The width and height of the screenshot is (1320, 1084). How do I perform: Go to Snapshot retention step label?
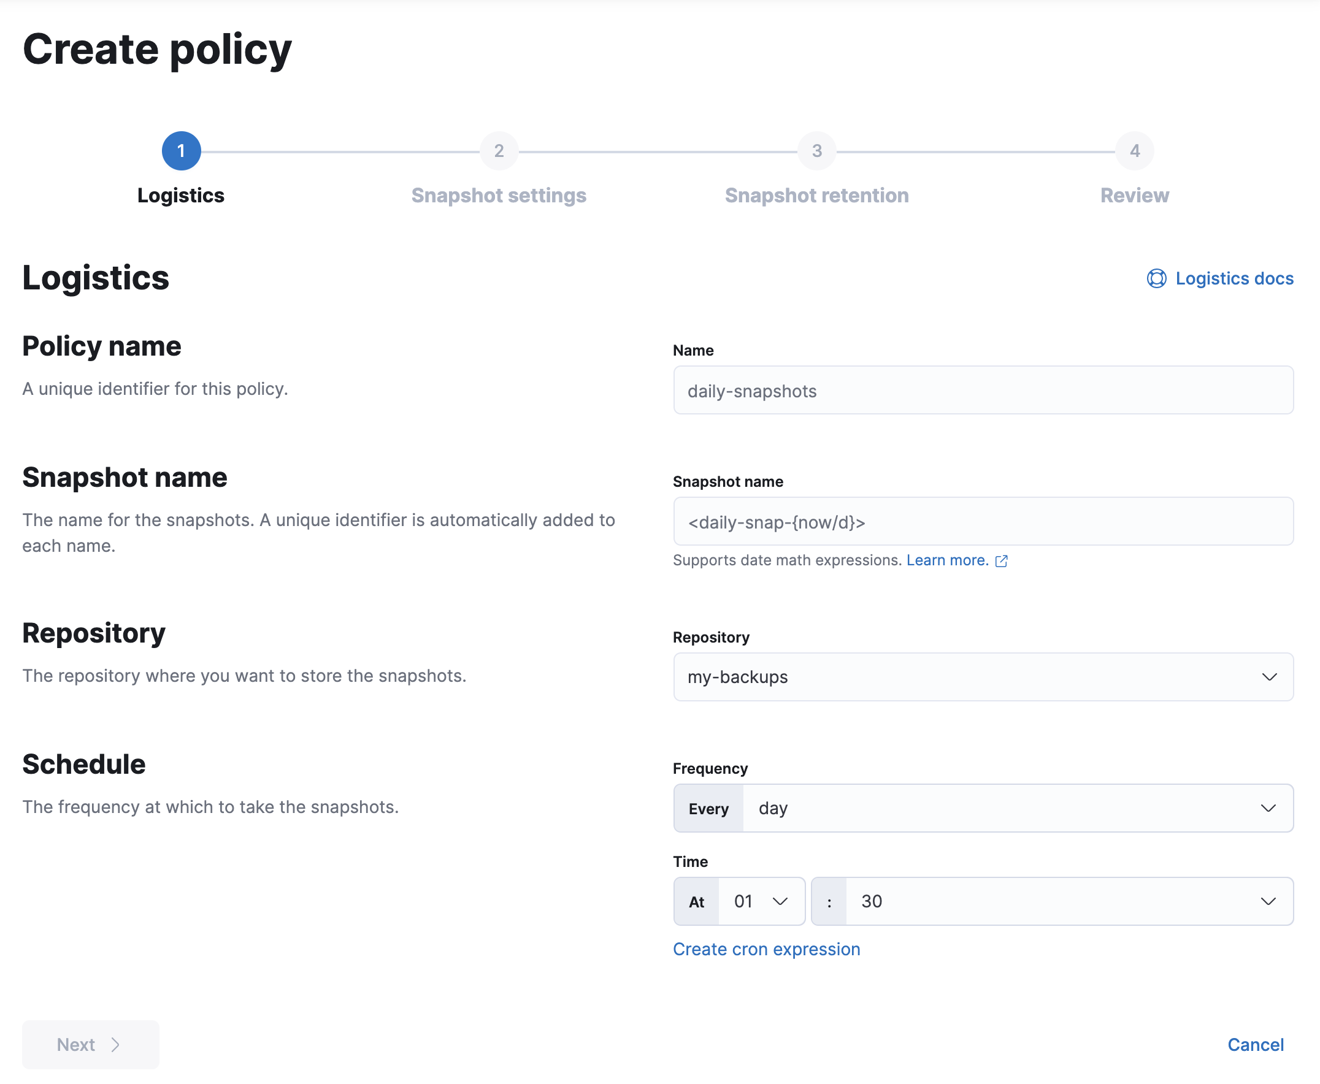pos(816,196)
